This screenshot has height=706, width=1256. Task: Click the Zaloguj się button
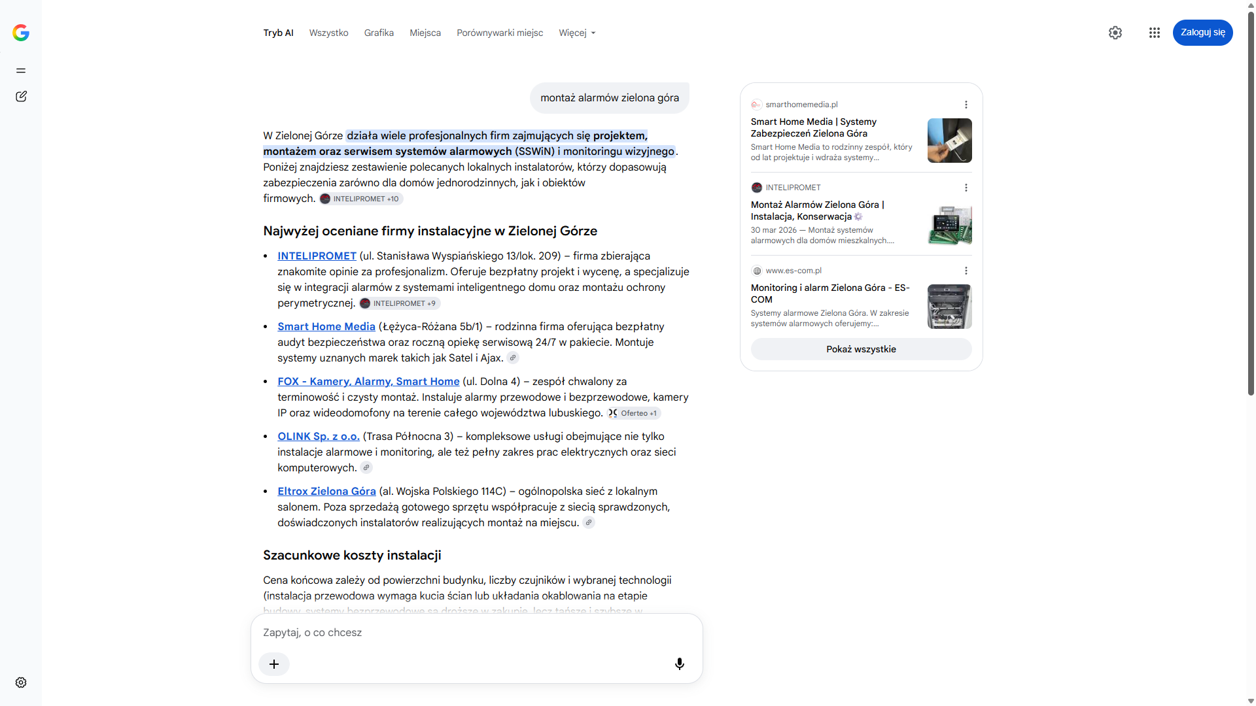(1202, 33)
